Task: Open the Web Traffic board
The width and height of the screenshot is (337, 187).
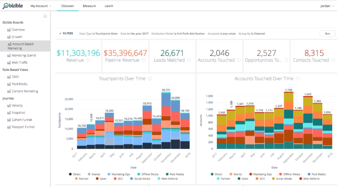Action: point(20,62)
